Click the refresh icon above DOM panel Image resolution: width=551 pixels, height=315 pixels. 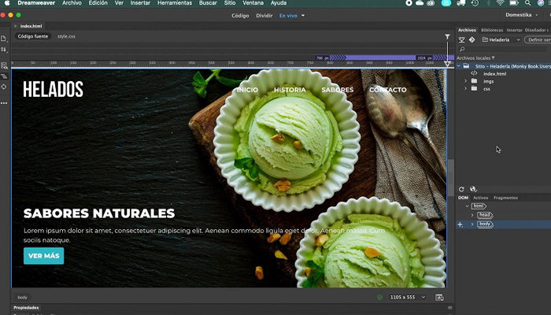tap(461, 189)
